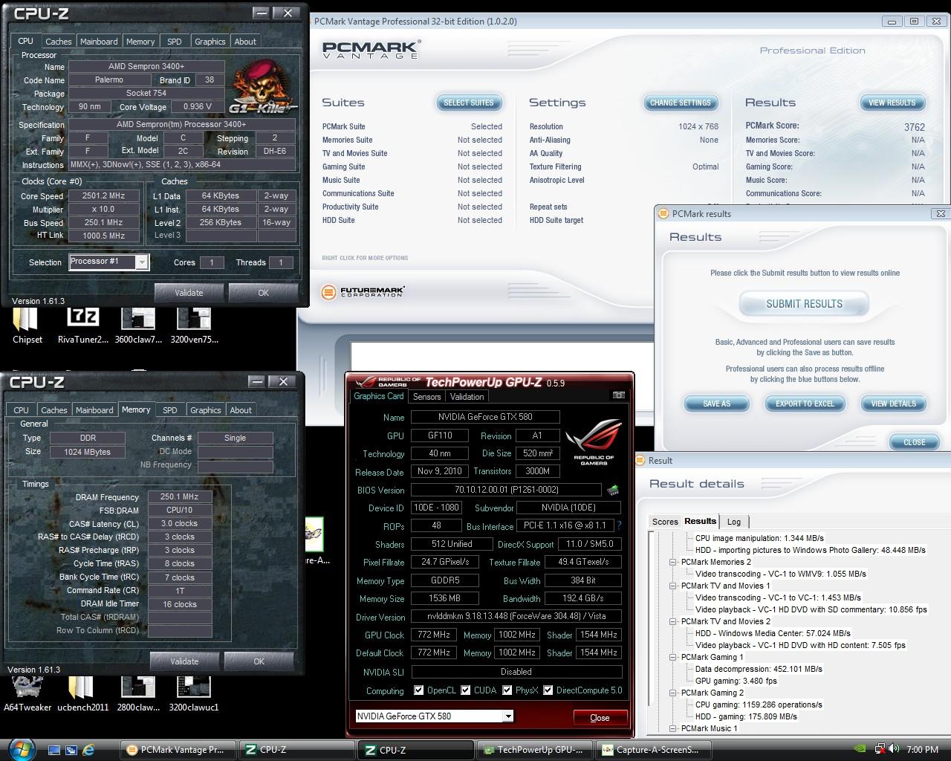
Task: Open the ucbench2011 desktop folder
Action: pos(82,693)
